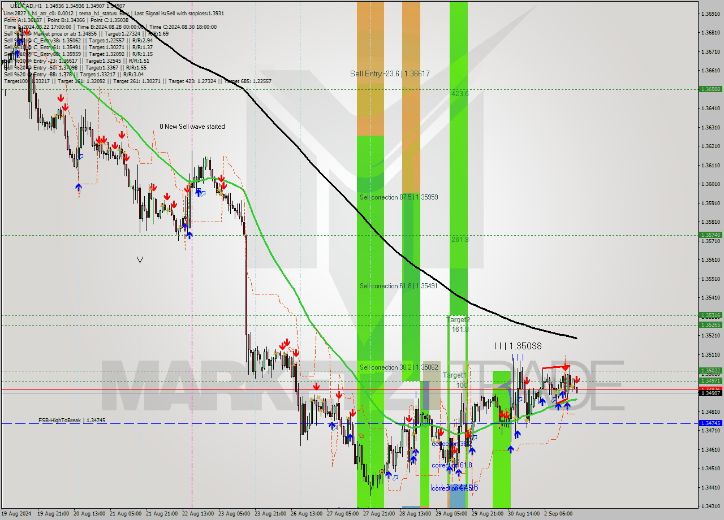The width and height of the screenshot is (724, 520).
Task: Click the green 1.35740 price tag
Action: pyautogui.click(x=710, y=235)
